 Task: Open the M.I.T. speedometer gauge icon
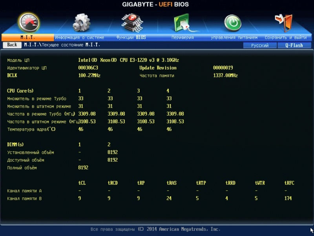(29, 22)
